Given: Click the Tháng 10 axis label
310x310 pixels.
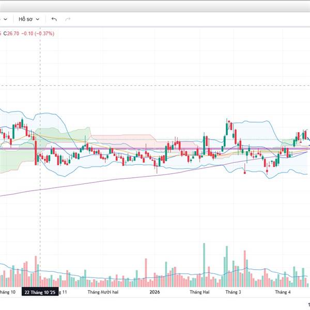Looking at the screenshot, I should click(x=6, y=292).
